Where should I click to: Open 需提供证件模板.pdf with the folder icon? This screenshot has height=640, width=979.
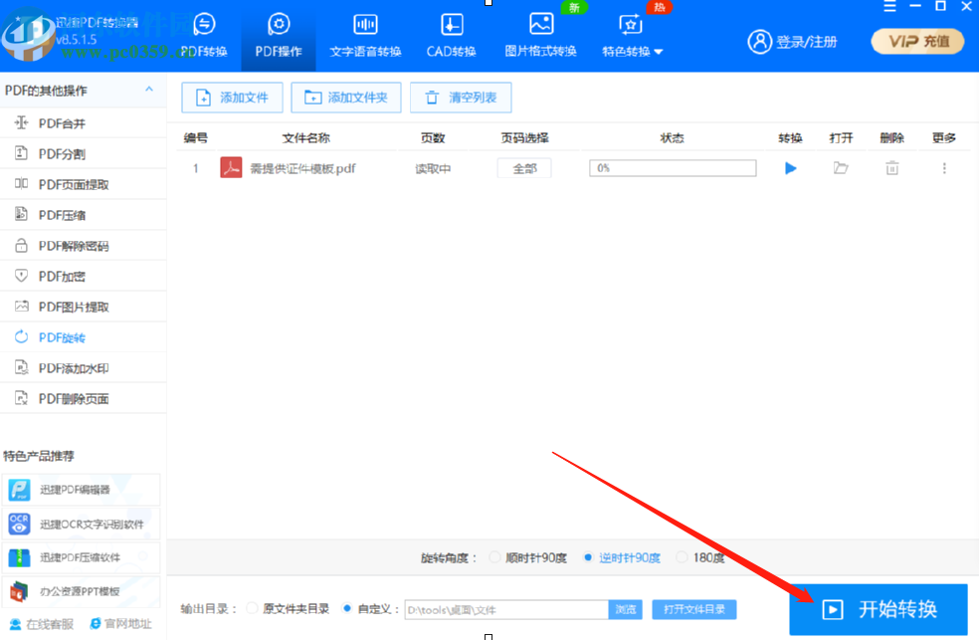(x=841, y=168)
